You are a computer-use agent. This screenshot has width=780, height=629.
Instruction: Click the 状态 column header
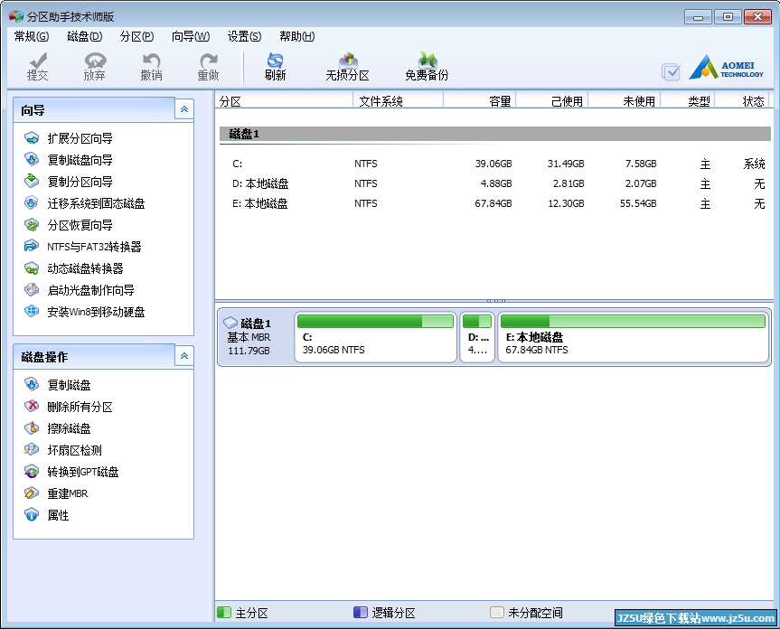(742, 101)
